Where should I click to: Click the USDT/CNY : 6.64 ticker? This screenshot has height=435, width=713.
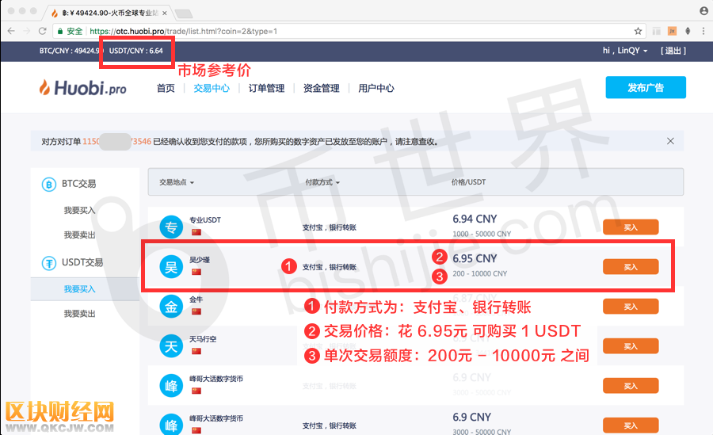[x=136, y=51]
